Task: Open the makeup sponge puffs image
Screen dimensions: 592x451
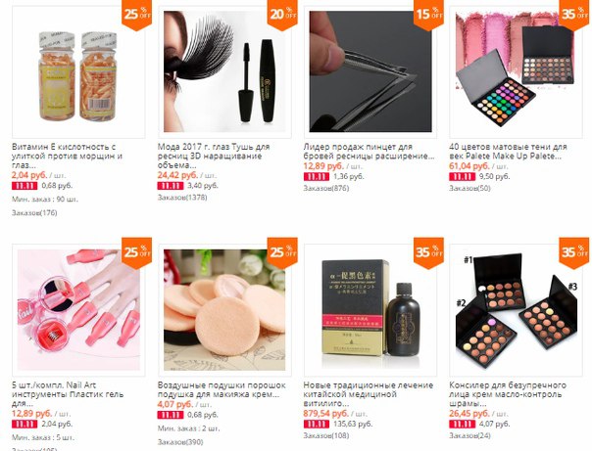Action: 224,310
